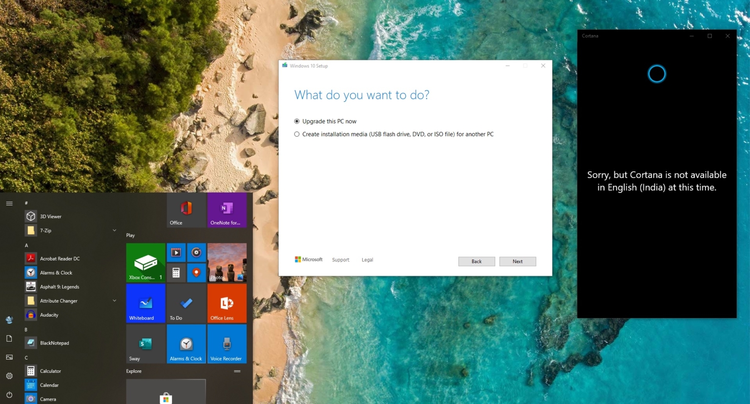Screen dimensions: 750x404
Task: Collapse the Start menu hamburger panel
Action: tap(9, 203)
